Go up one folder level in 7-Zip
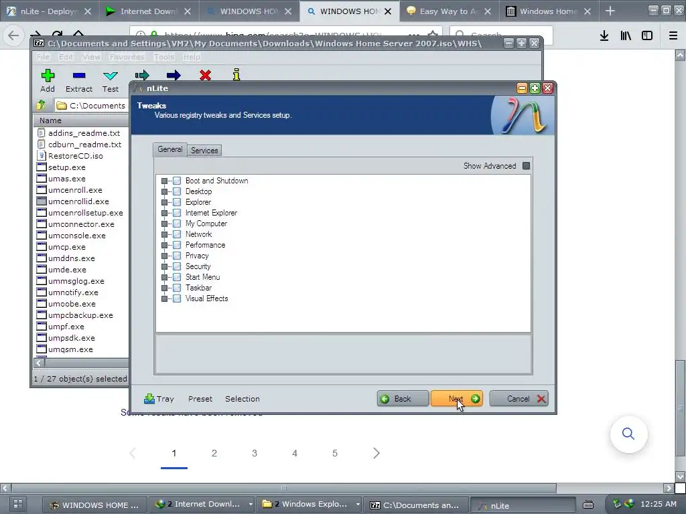This screenshot has height=514, width=686. click(41, 105)
